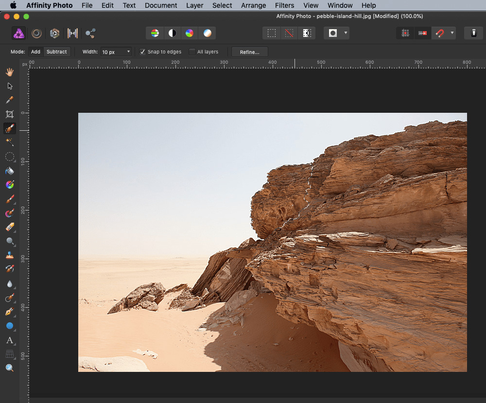Invert the pixel selection

pyautogui.click(x=307, y=33)
